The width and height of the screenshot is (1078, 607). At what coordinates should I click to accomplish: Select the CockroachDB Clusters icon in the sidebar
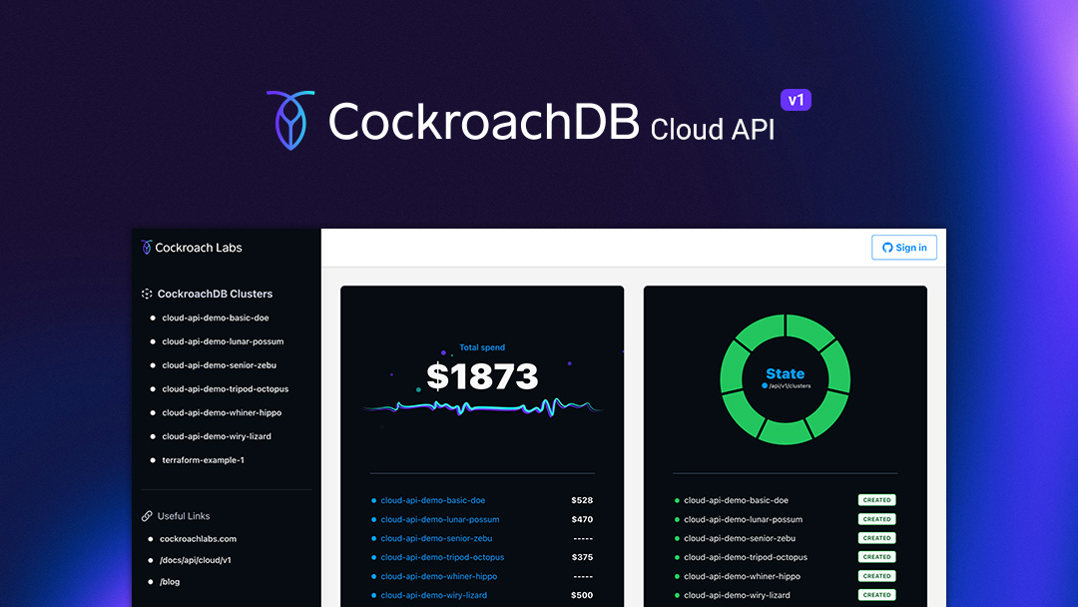coord(147,294)
